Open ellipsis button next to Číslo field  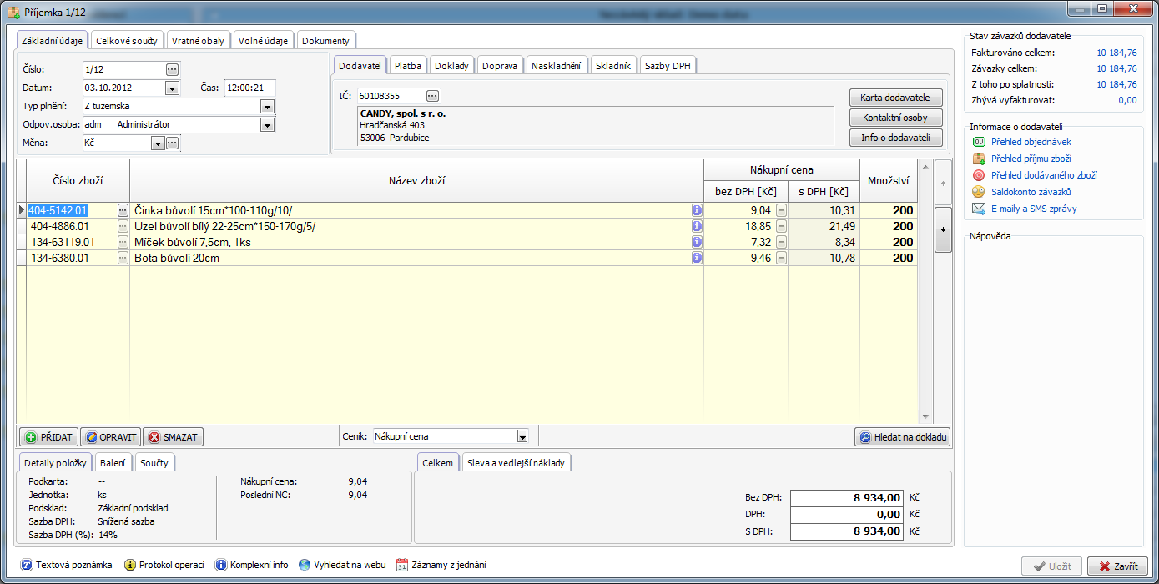pos(172,69)
